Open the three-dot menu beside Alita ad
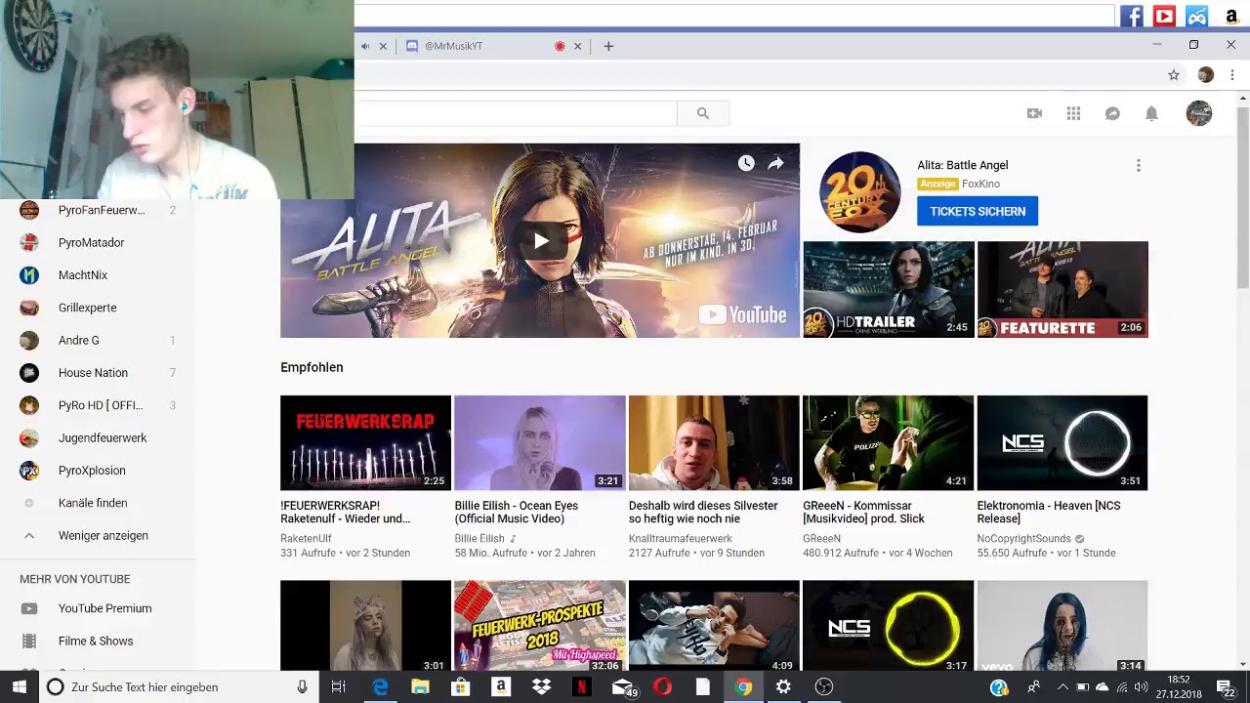 coord(1138,166)
